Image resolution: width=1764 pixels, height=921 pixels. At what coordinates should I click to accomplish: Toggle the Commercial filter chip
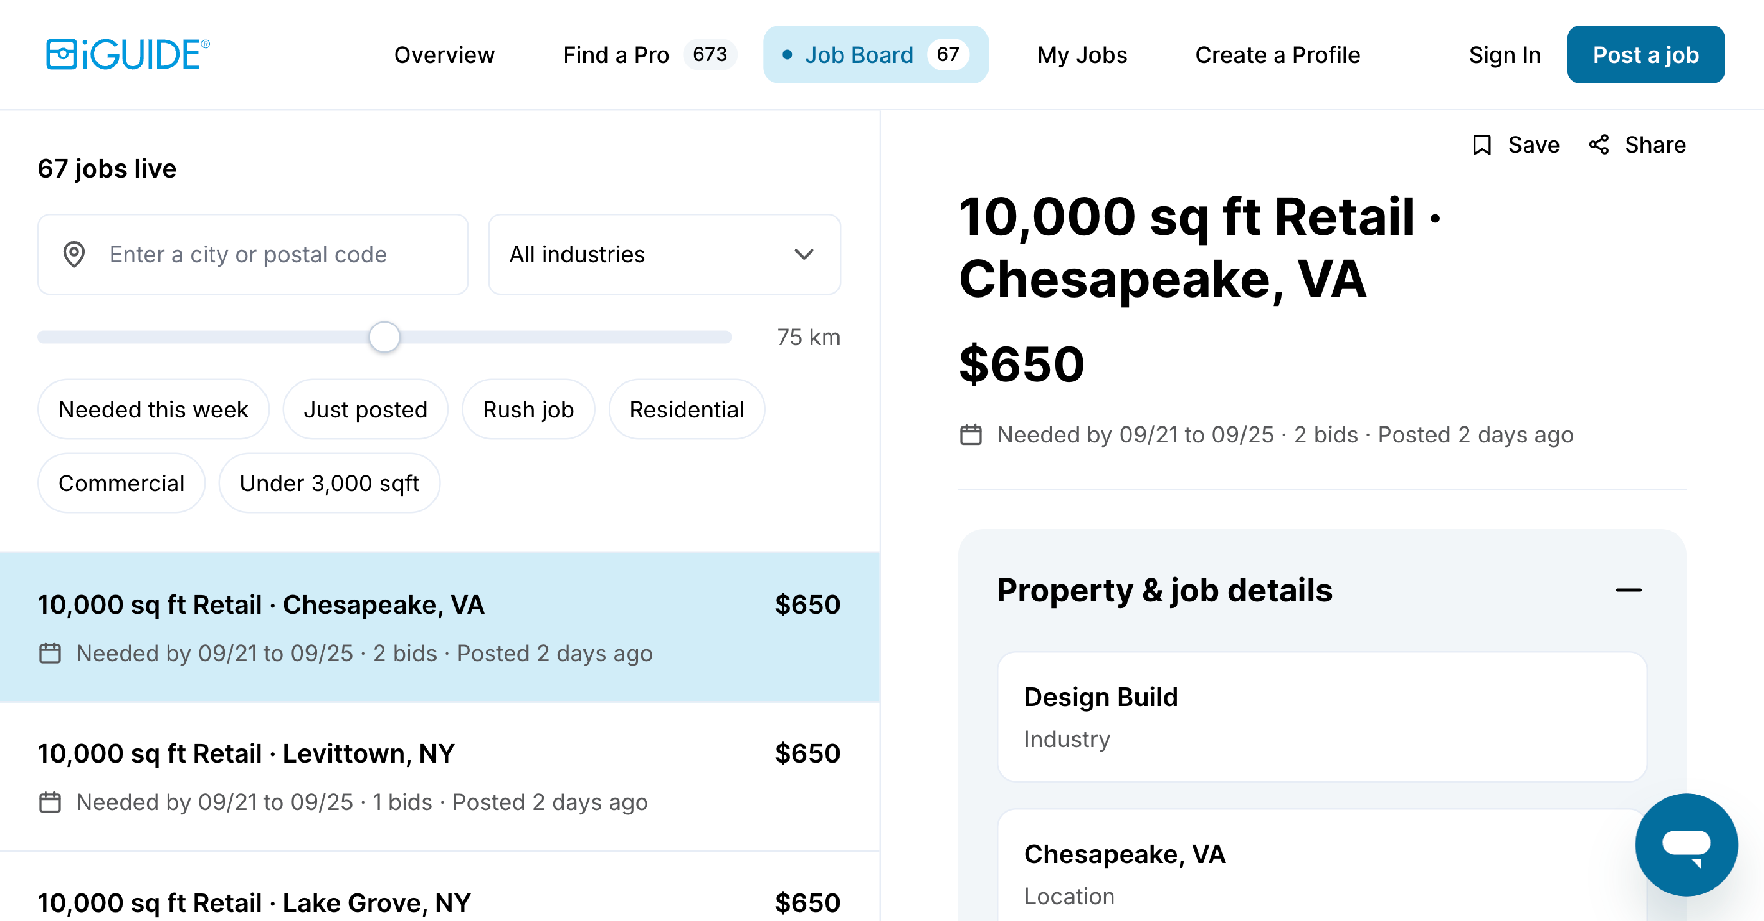(121, 483)
